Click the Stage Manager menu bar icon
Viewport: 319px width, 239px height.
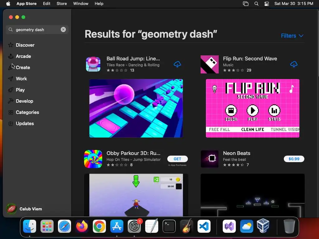[x=245, y=4]
